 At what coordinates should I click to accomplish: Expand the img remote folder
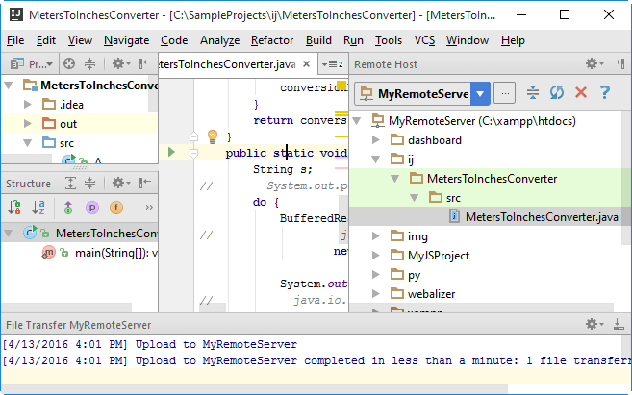(376, 236)
